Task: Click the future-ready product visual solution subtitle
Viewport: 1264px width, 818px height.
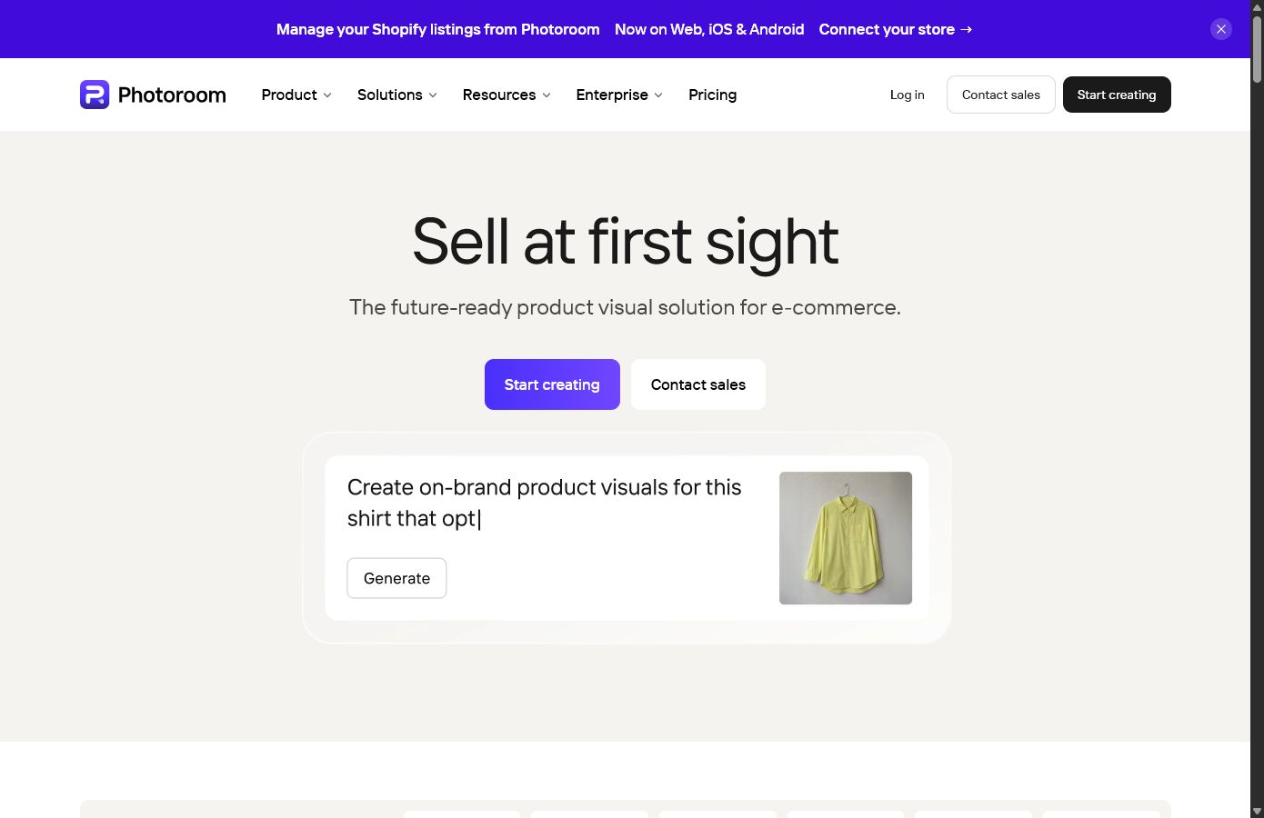Action: (626, 307)
